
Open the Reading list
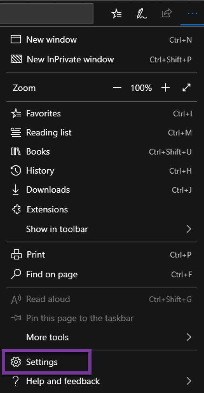[49, 133]
